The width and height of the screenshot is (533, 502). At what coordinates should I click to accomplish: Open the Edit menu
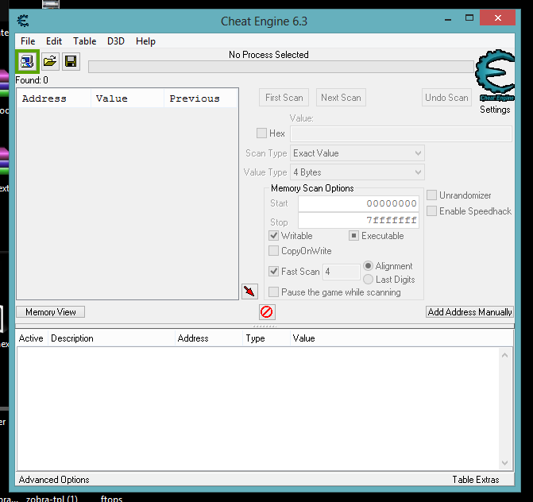(54, 41)
